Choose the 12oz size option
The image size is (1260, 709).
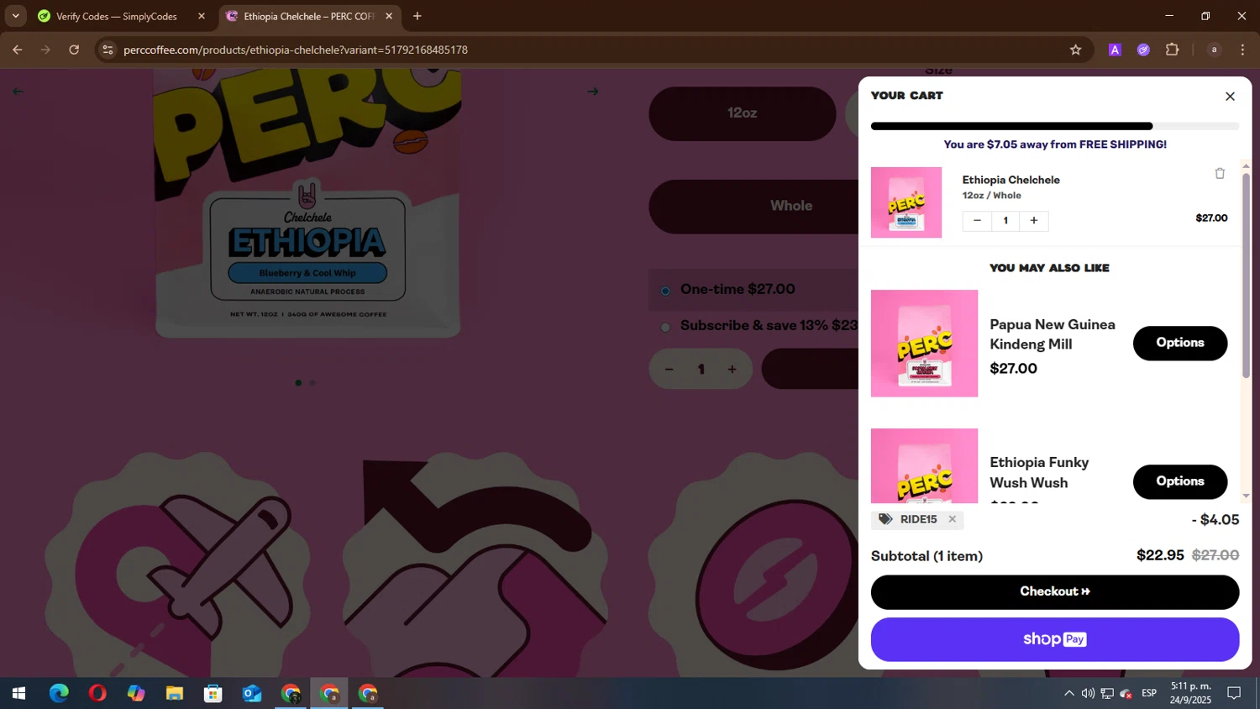pos(743,113)
